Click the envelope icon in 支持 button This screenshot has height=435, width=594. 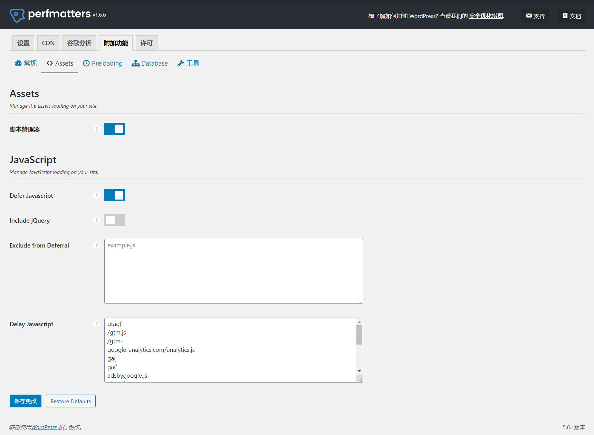(x=529, y=16)
